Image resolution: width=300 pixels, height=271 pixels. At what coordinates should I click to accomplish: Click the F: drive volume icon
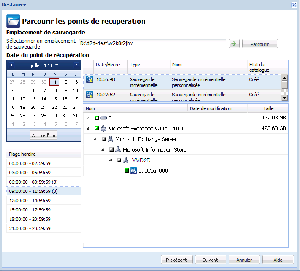click(x=104, y=118)
